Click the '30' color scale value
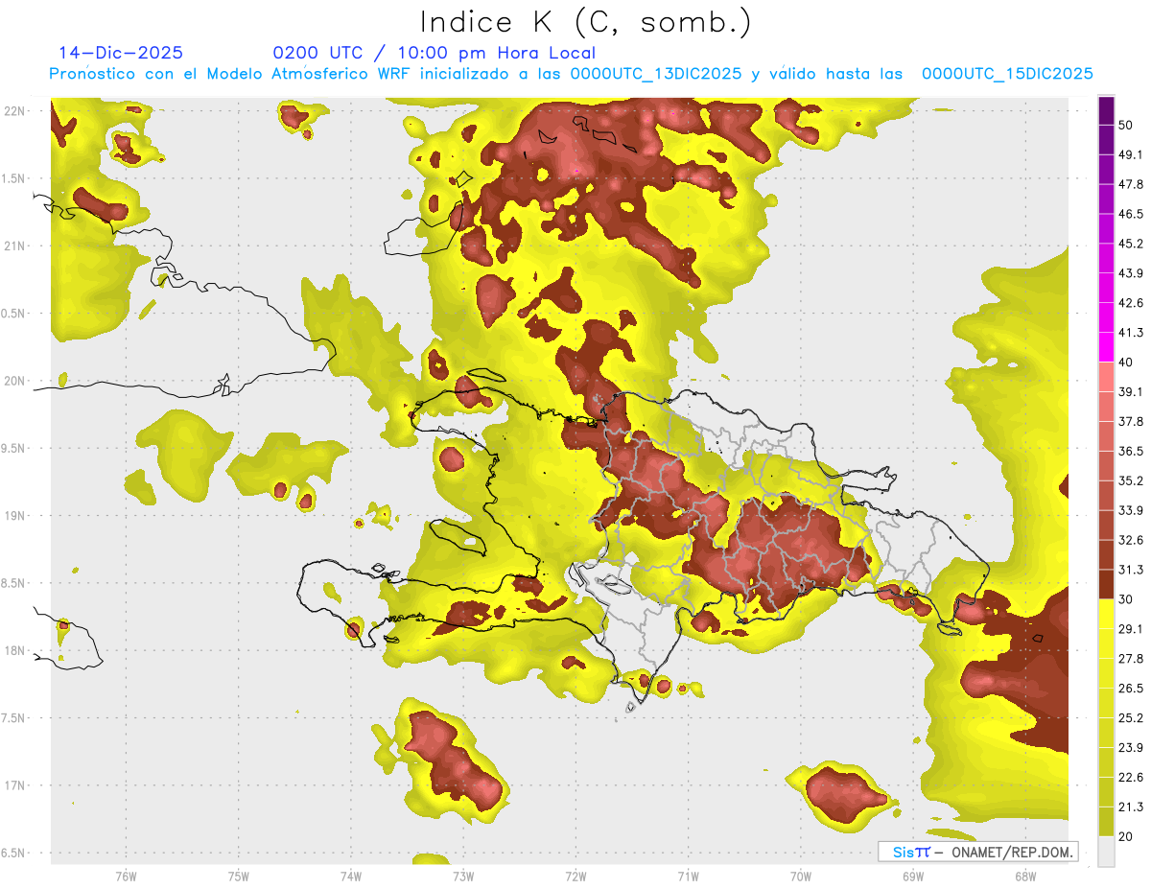 pyautogui.click(x=1126, y=599)
